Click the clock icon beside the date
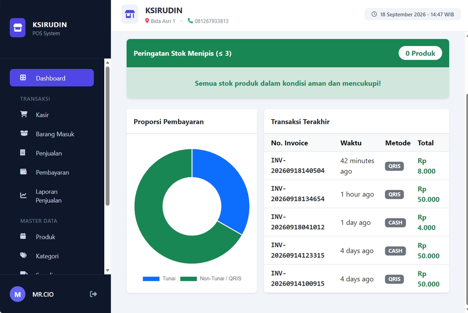Screen dimensions: 468x313 374,14
